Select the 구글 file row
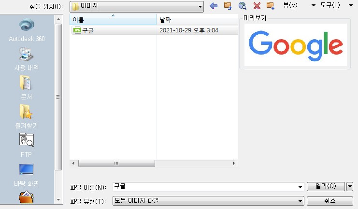The height and width of the screenshot is (209, 358). point(155,30)
